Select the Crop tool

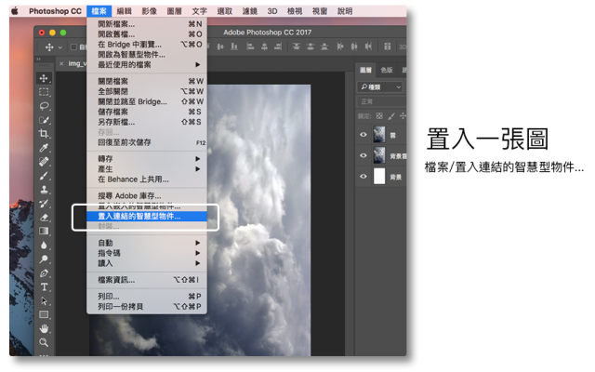[44, 134]
